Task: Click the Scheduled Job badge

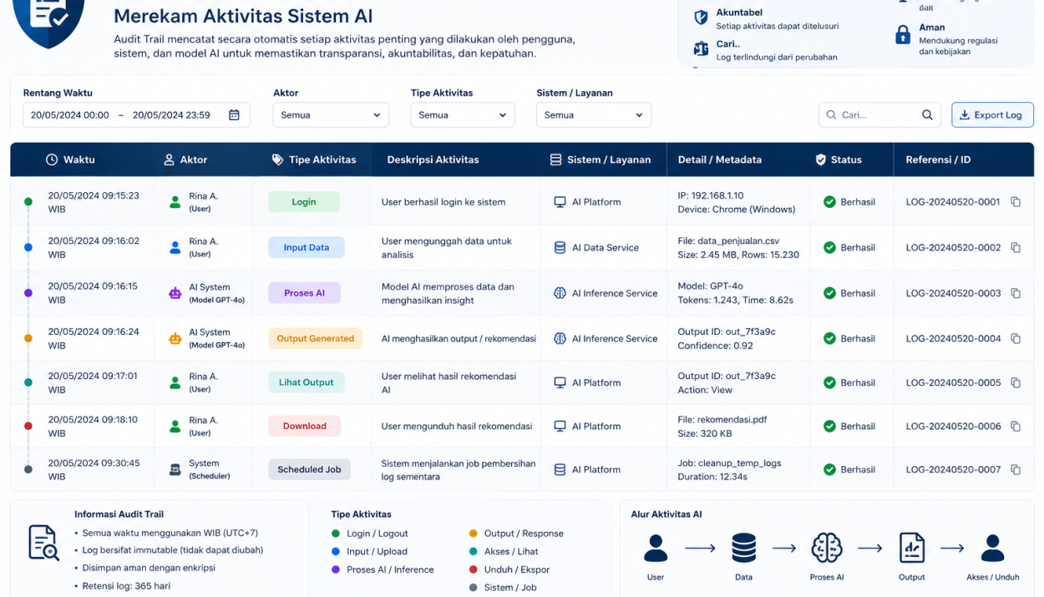Action: 309,470
